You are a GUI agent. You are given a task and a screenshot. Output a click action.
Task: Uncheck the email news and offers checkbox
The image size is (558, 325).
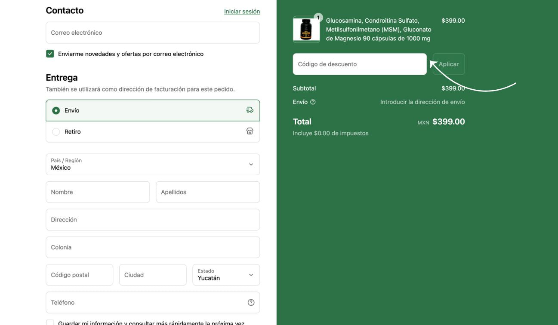click(50, 54)
